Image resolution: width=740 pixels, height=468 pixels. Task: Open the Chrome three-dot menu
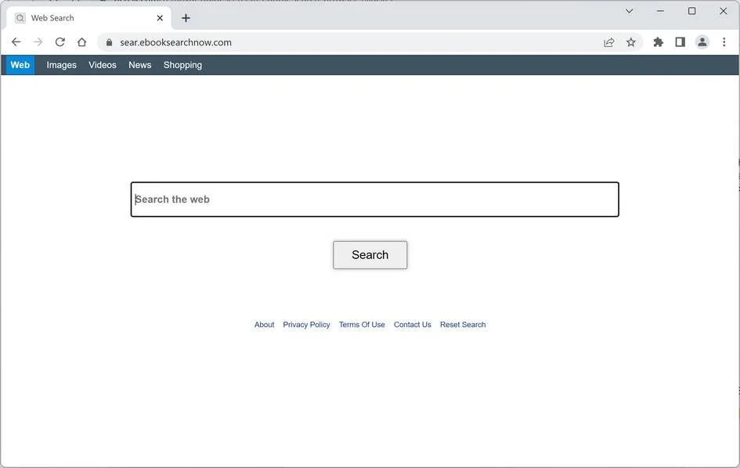tap(724, 42)
